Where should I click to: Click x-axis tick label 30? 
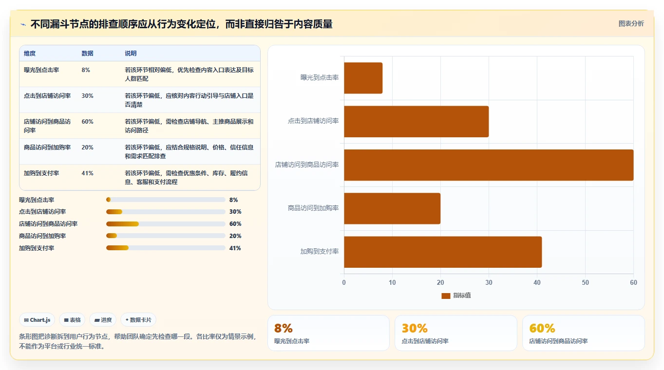(489, 283)
